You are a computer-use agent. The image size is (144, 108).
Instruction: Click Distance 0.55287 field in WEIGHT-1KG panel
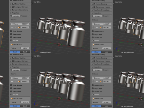pyautogui.click(x=20, y=24)
